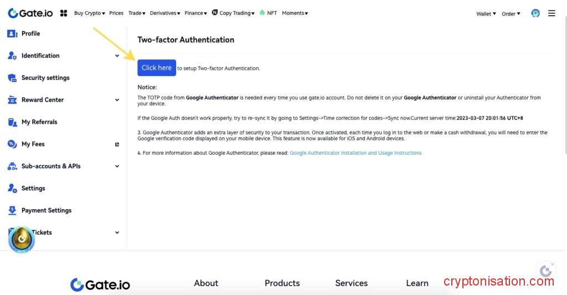Open the Derivatives dropdown menu
This screenshot has height=295, width=567.
click(164, 13)
